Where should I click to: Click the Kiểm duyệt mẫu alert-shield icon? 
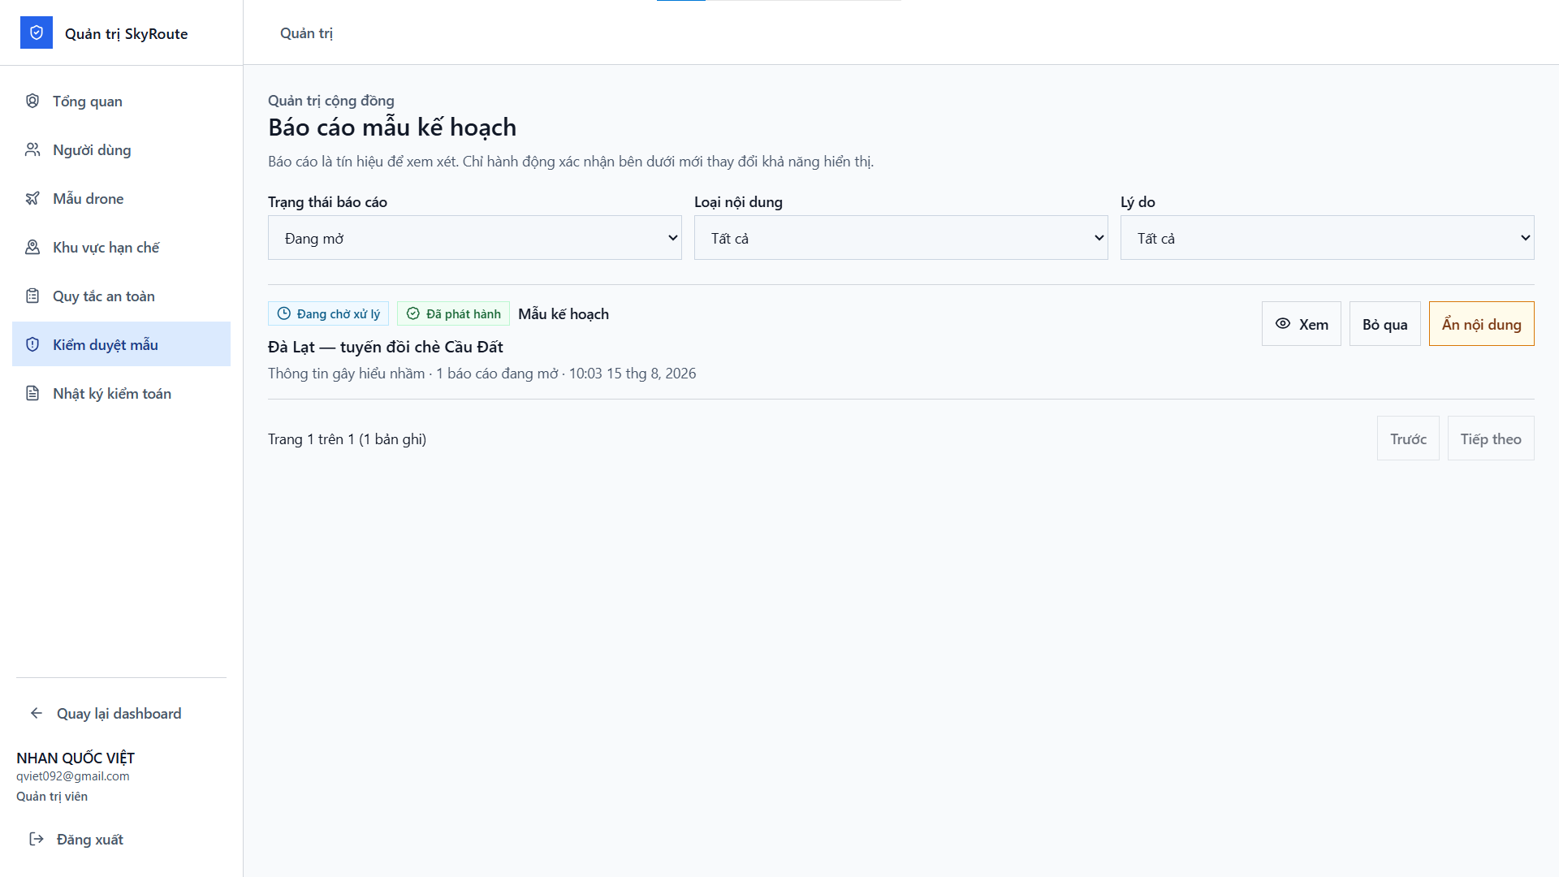click(32, 344)
